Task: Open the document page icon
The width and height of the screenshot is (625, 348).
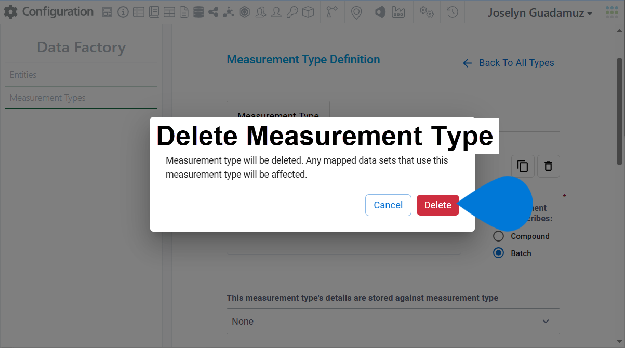Action: point(184,12)
